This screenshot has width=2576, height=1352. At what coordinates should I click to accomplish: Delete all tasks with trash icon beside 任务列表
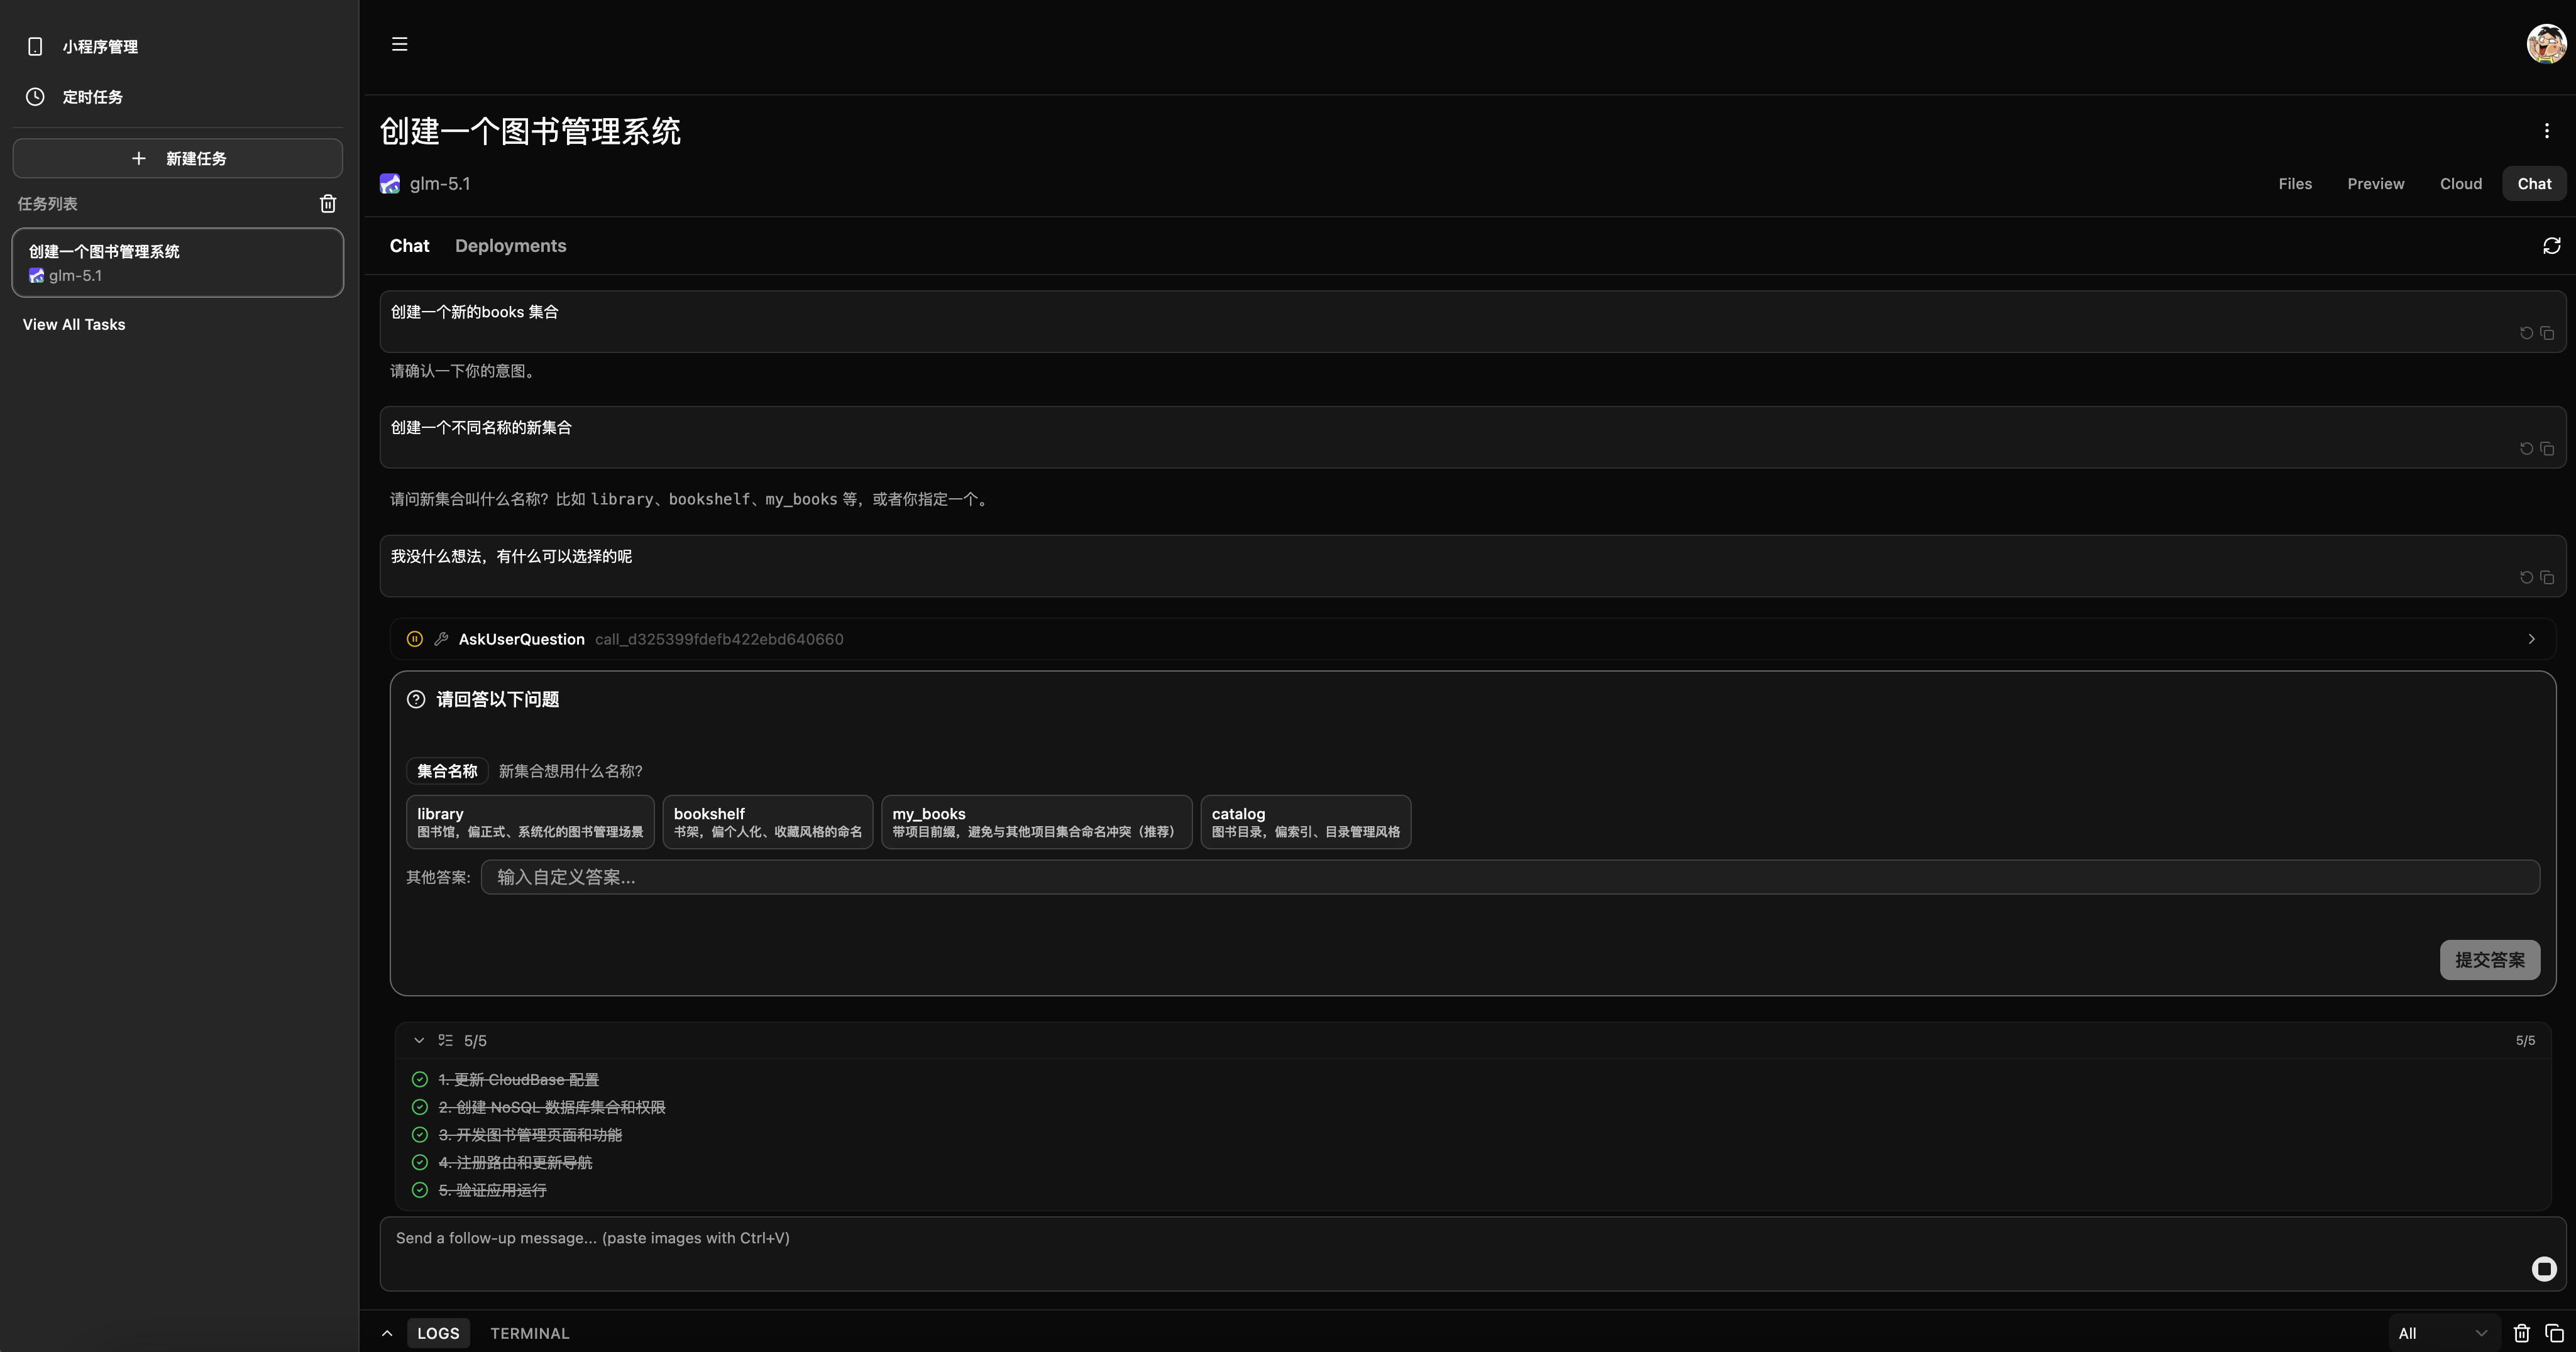click(x=328, y=204)
